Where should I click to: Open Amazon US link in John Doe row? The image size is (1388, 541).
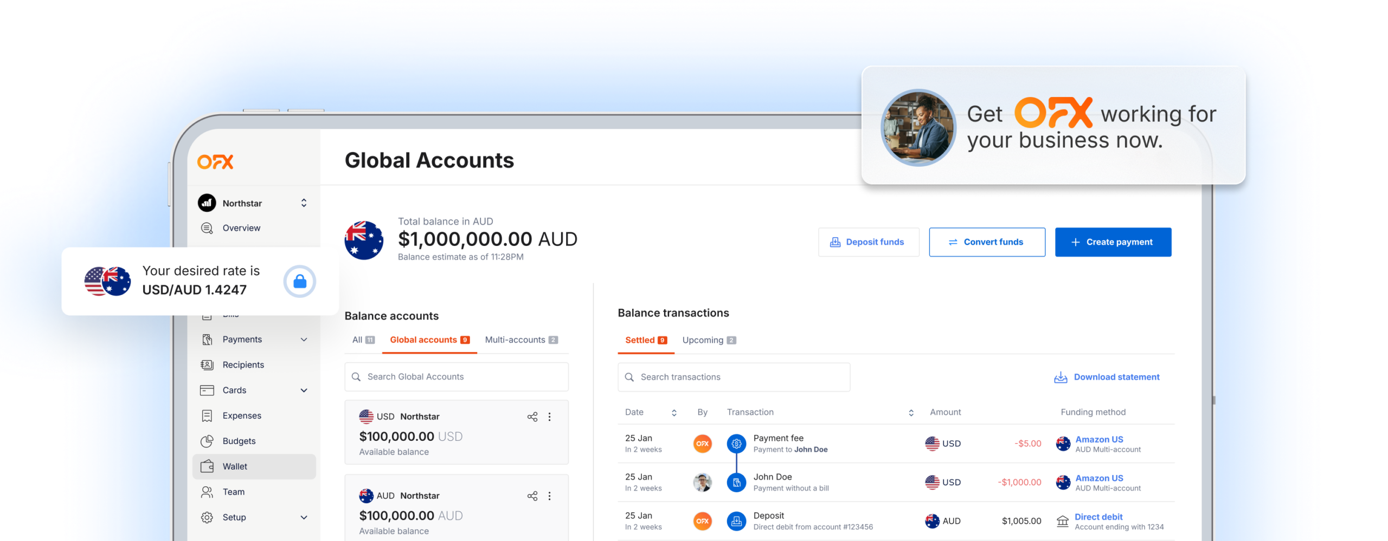point(1099,479)
